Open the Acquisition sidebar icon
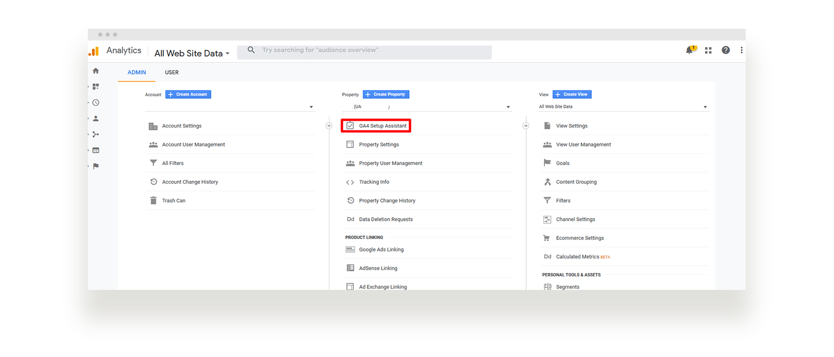The height and width of the screenshot is (357, 834). coord(96,134)
